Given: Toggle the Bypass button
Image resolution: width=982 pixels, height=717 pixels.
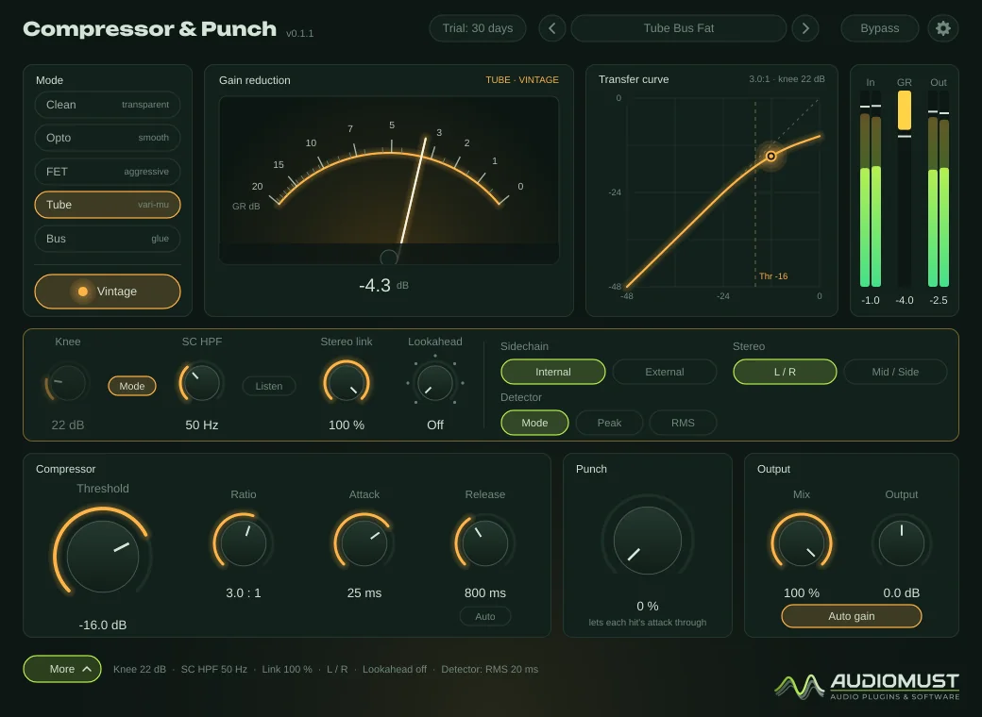Looking at the screenshot, I should click(x=879, y=28).
